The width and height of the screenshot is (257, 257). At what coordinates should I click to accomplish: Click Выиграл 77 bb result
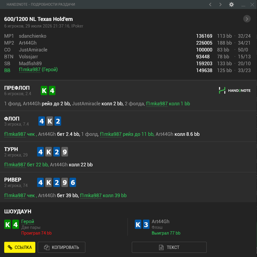pos(166,233)
